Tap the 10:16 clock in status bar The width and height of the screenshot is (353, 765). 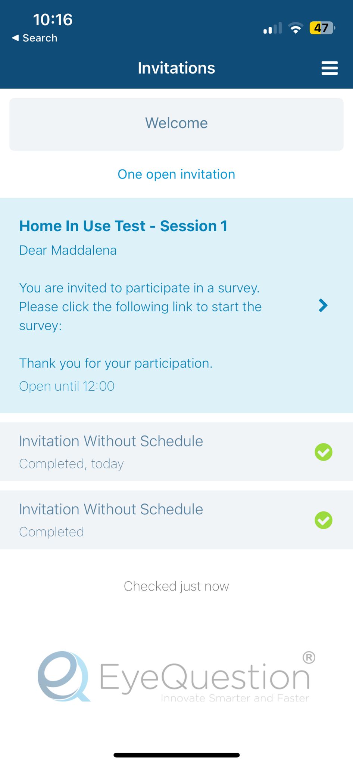(53, 19)
